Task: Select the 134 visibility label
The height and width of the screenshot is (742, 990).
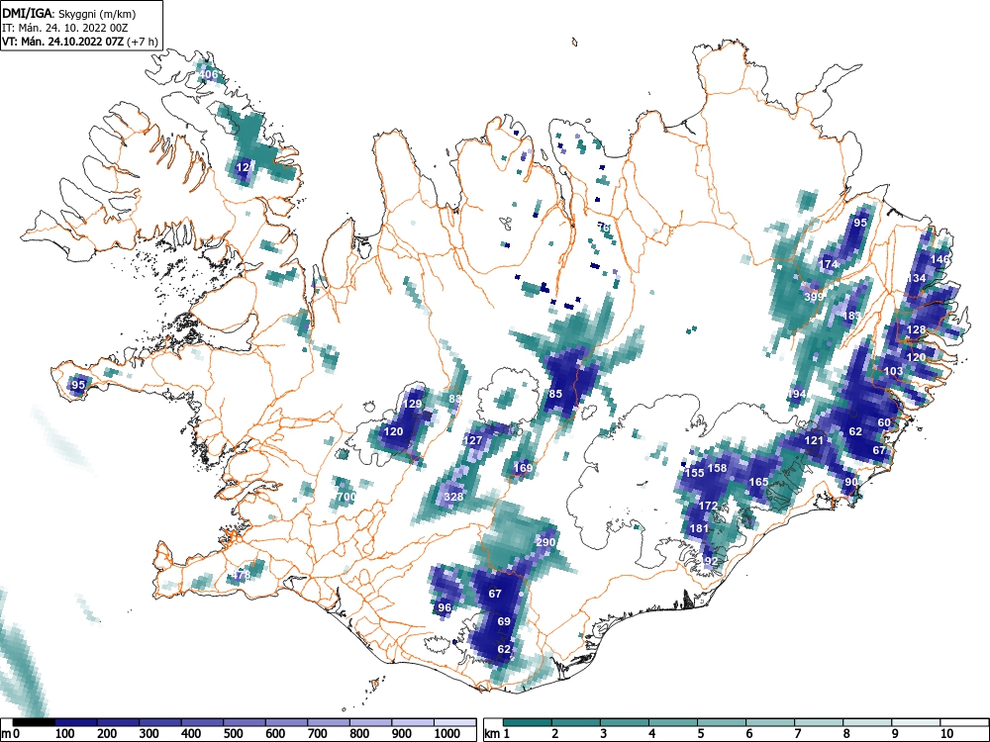Action: coord(916,278)
